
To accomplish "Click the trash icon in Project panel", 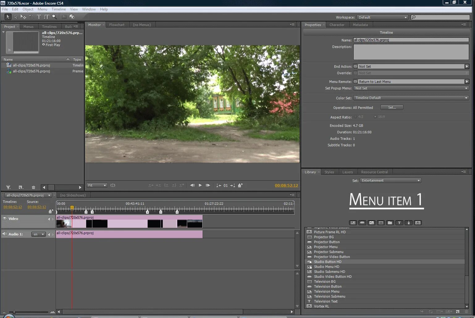I will pos(33,187).
